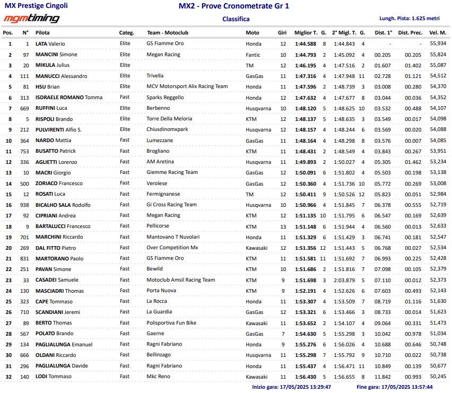Click the Team - Motoclub column header

(167, 33)
